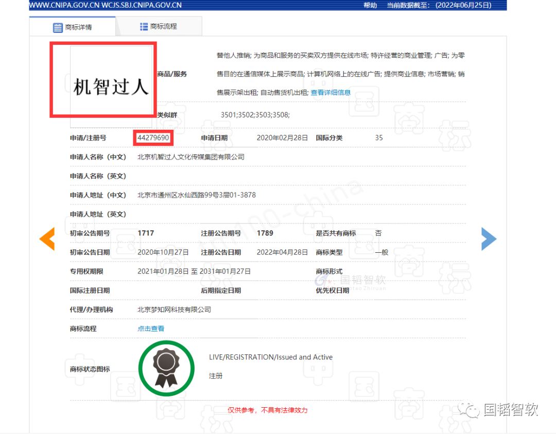Select preliminary announcement date 2020年10月27日
This screenshot has width=556, height=434.
pos(163,252)
